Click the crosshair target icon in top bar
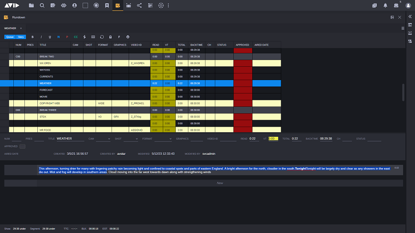Viewport: 415px width, 233px height. (x=161, y=5)
